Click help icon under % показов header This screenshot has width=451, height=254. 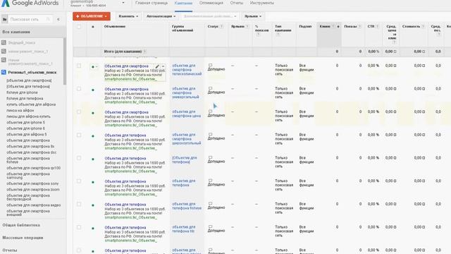[x=258, y=35]
